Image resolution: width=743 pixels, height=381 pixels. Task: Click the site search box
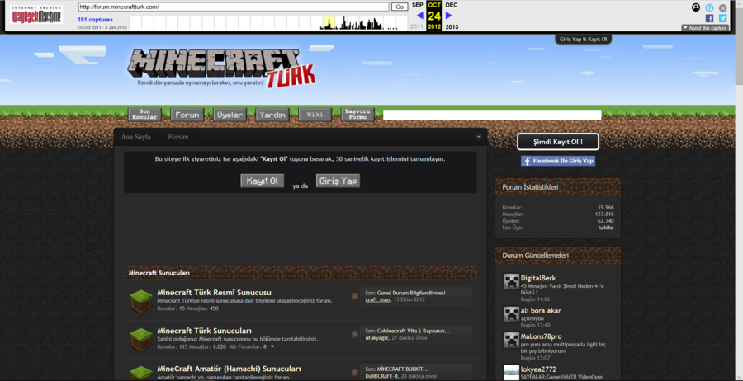[x=492, y=115]
